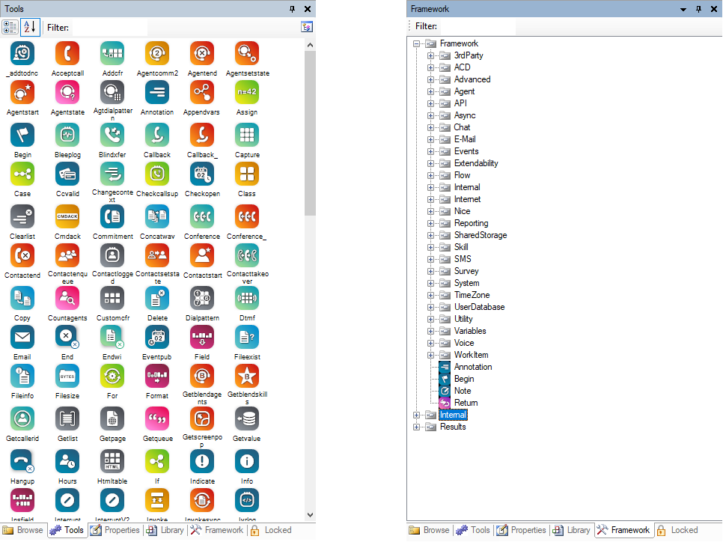
Task: Select the Hangup action icon
Action: 22,461
